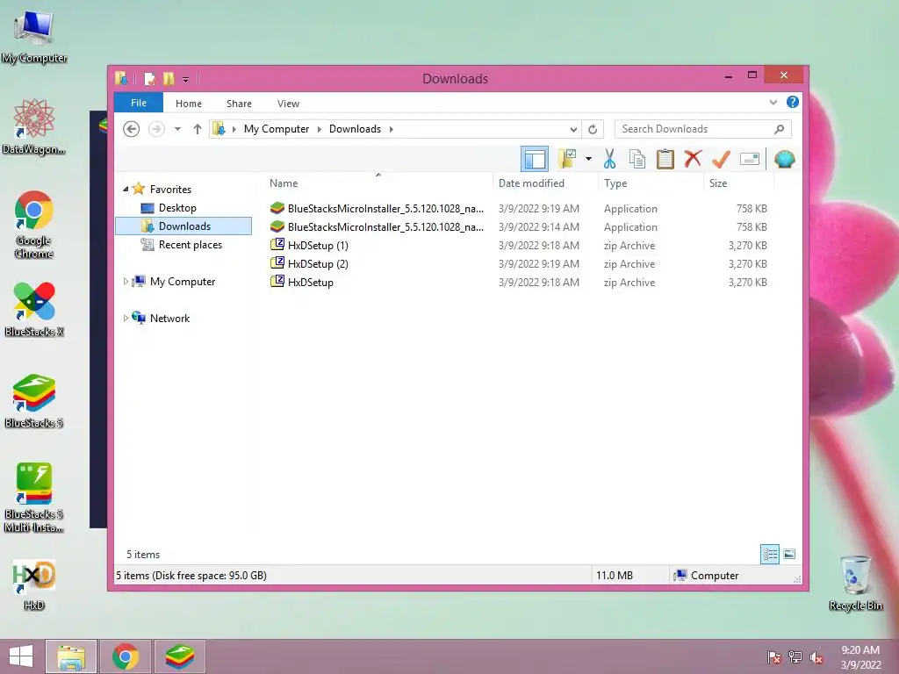Image resolution: width=899 pixels, height=674 pixels.
Task: Select Downloads in navigation pane
Action: tap(183, 226)
